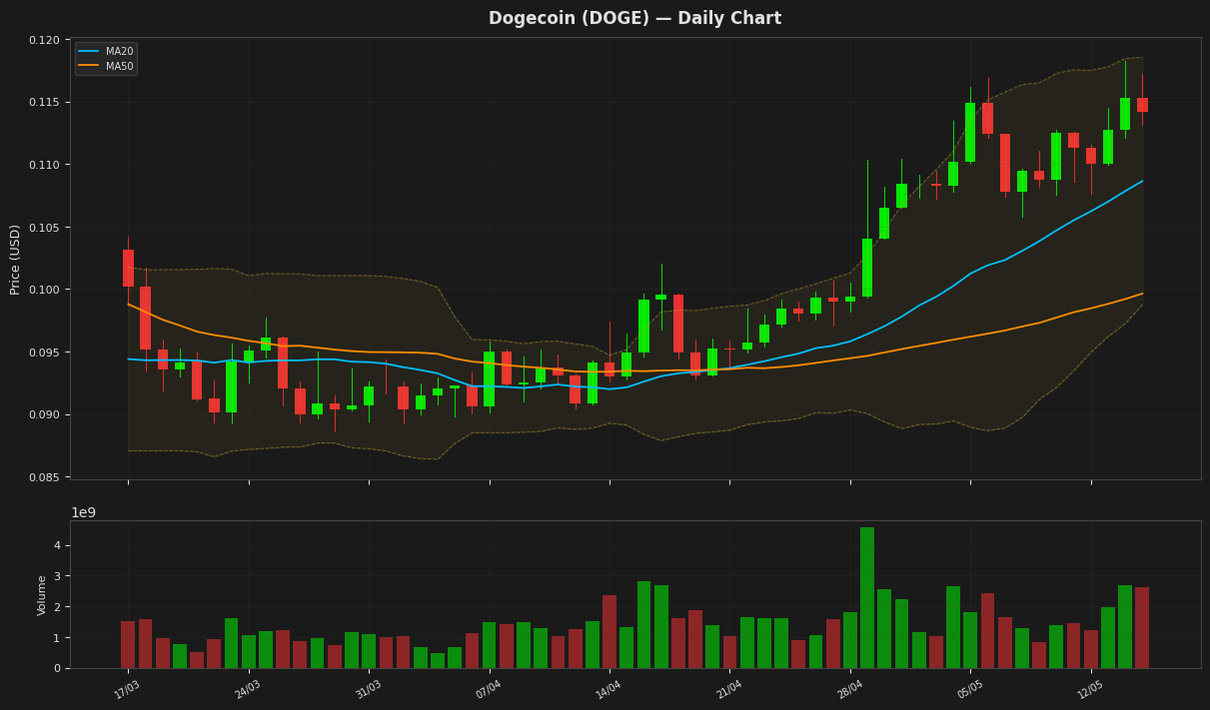Click the last red volume bar at far right

click(1142, 628)
